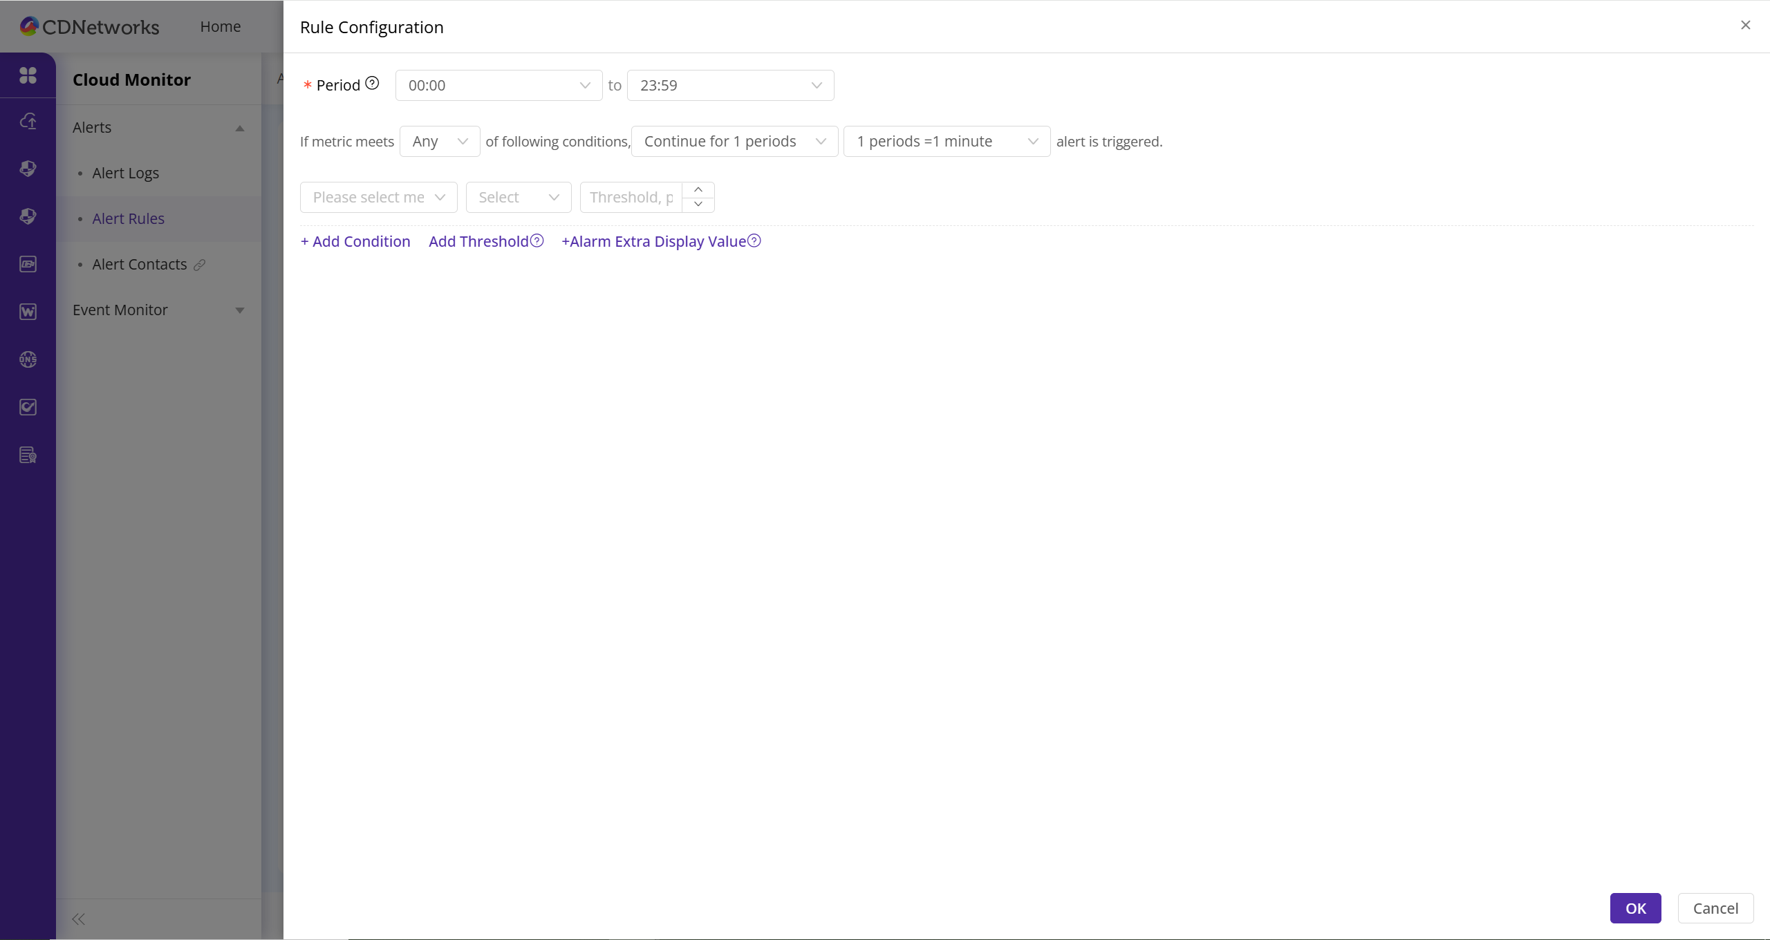
Task: Click the Threshold input field
Action: [x=631, y=198]
